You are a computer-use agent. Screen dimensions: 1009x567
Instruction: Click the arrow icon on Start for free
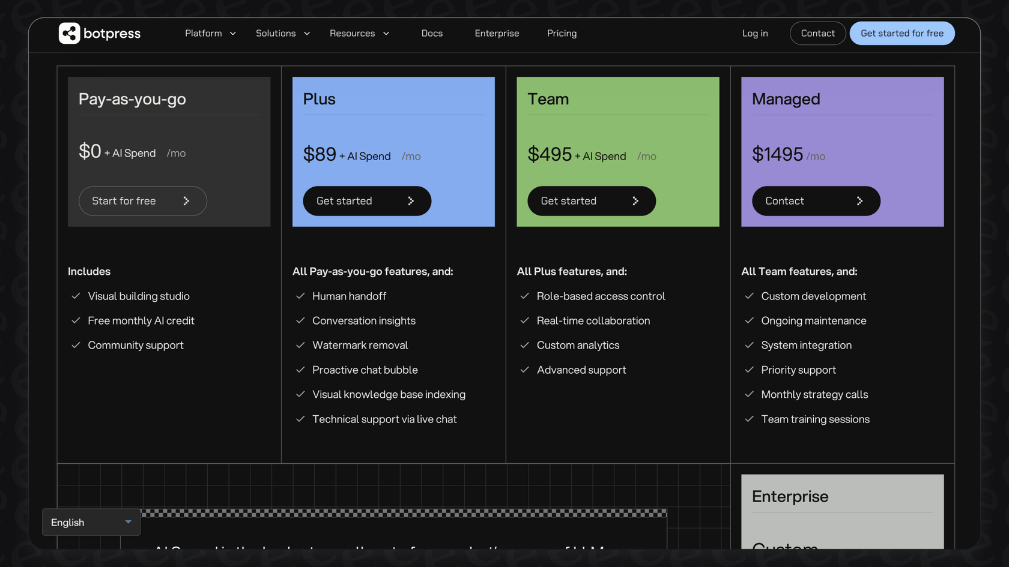pyautogui.click(x=186, y=201)
